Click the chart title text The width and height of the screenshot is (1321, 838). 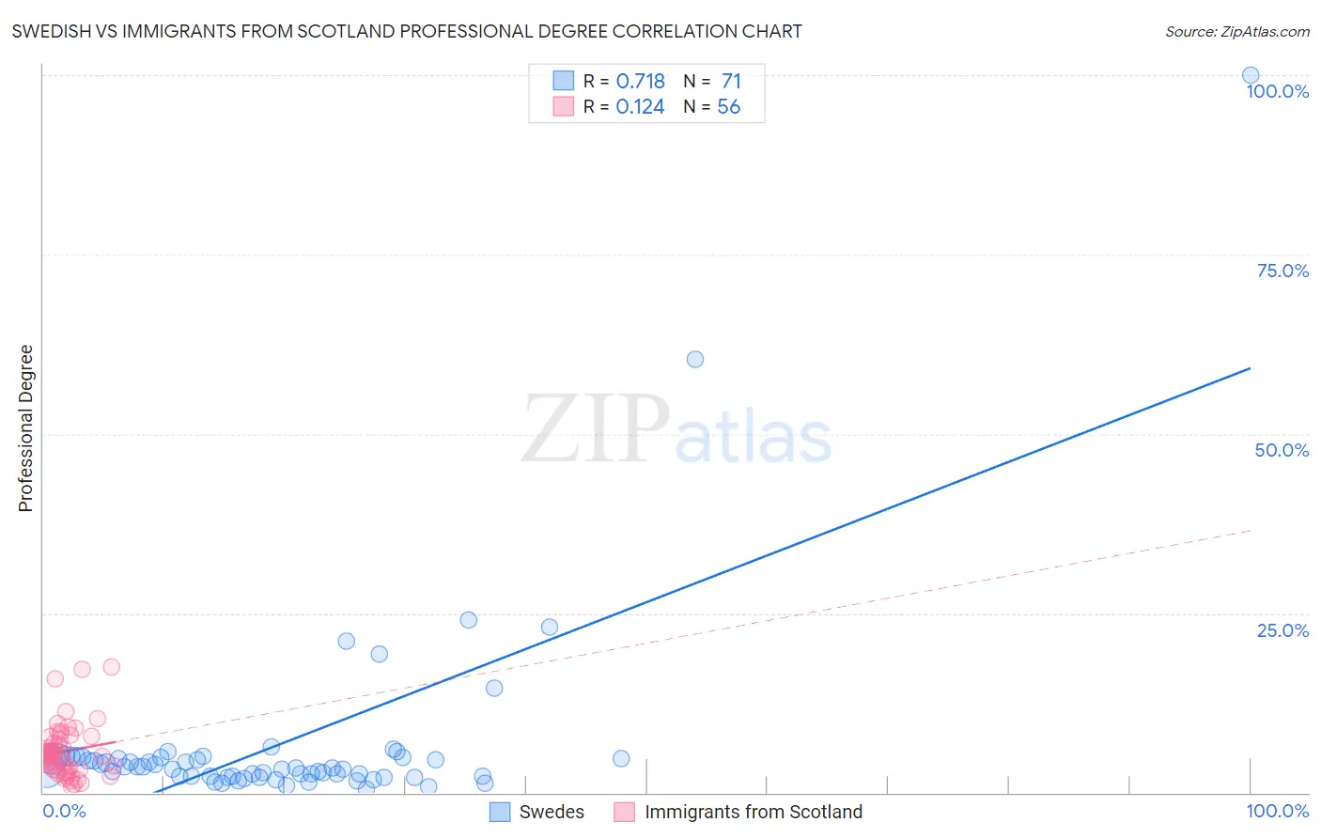(x=407, y=31)
